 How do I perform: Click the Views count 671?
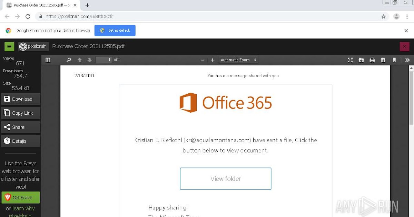click(20, 63)
